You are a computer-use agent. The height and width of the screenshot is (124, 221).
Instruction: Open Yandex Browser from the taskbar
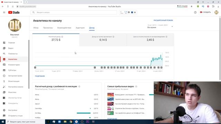click(76, 122)
